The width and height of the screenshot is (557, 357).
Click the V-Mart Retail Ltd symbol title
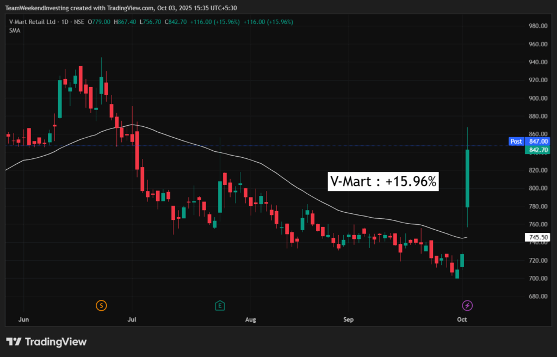[x=32, y=22]
